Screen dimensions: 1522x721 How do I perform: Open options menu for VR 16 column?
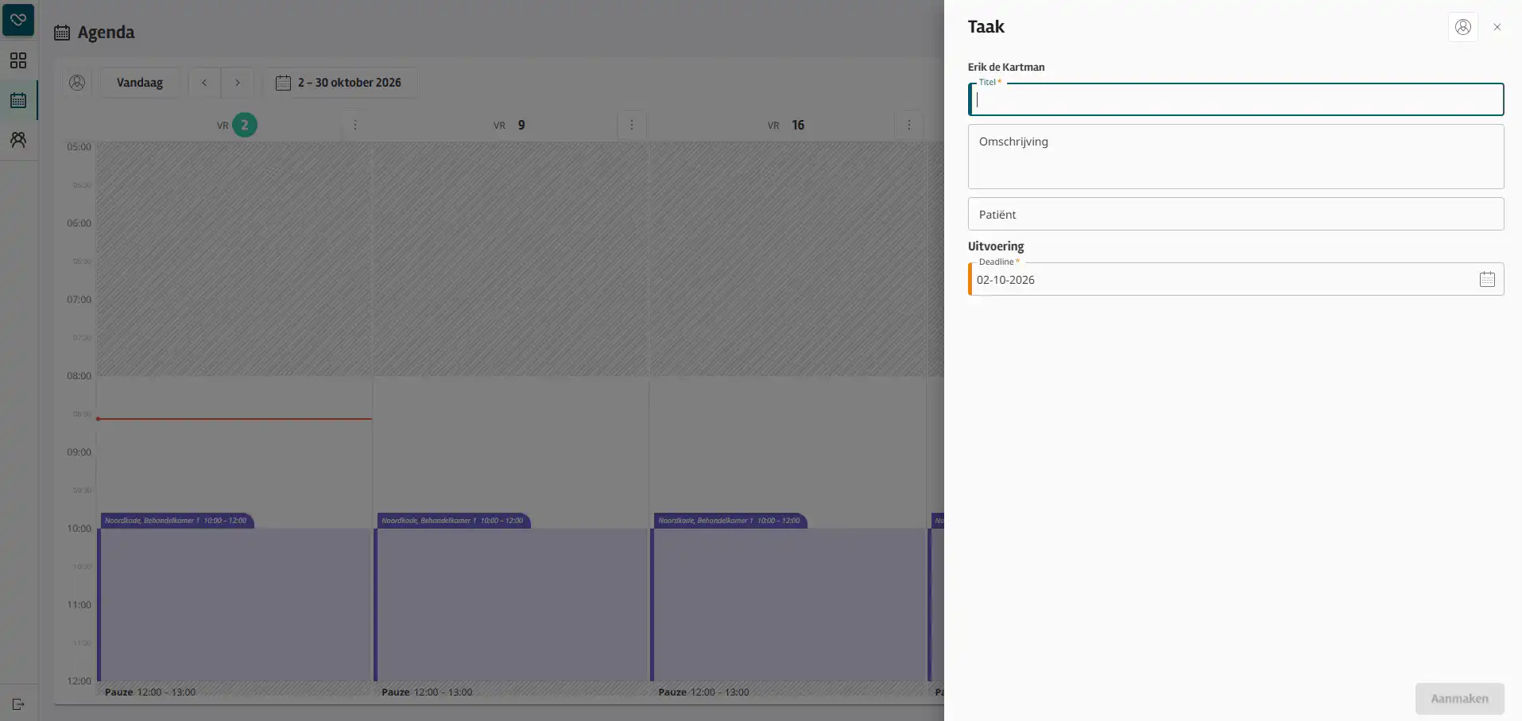pyautogui.click(x=909, y=125)
